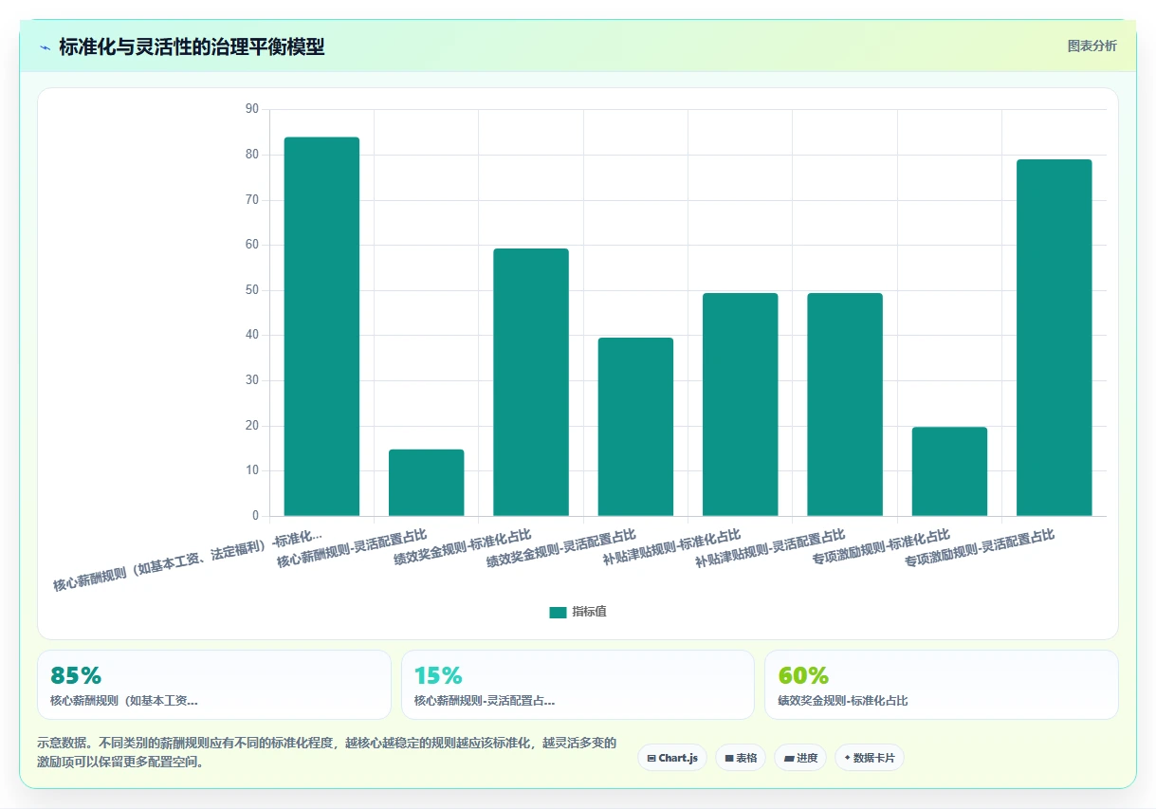Click the y-axis value 90
This screenshot has height=809, width=1156.
[x=251, y=109]
